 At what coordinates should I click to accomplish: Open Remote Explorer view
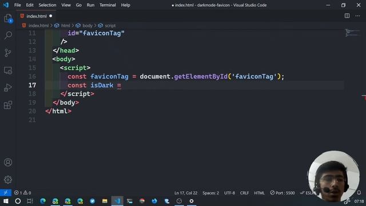coord(8,70)
